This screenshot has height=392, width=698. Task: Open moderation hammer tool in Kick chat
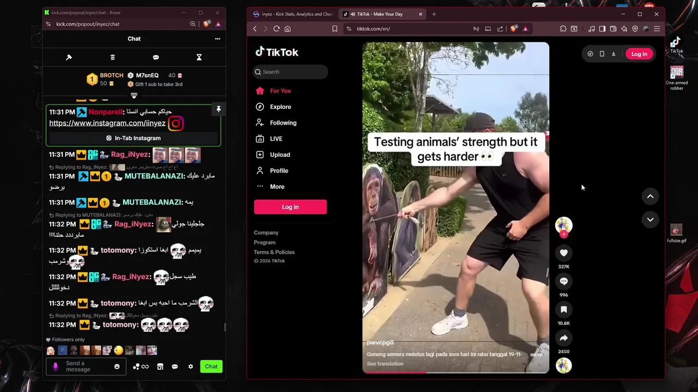coord(69,57)
